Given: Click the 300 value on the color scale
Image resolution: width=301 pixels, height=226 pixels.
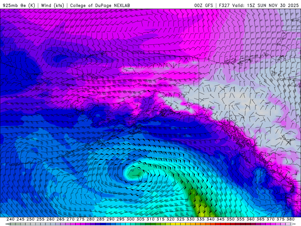Looking at the screenshot, I should coord(130,219).
